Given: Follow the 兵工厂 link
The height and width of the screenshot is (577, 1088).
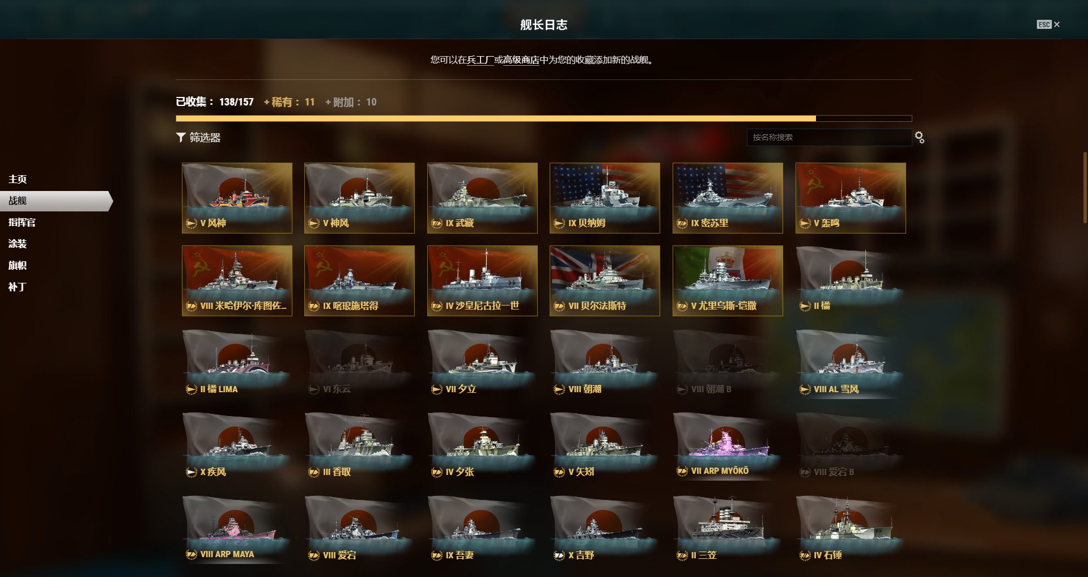Looking at the screenshot, I should (480, 60).
